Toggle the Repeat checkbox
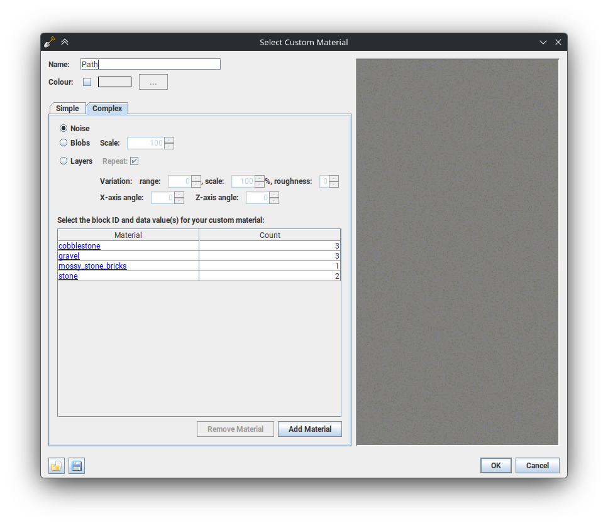Screen dimensions: 608x526 (x=134, y=161)
